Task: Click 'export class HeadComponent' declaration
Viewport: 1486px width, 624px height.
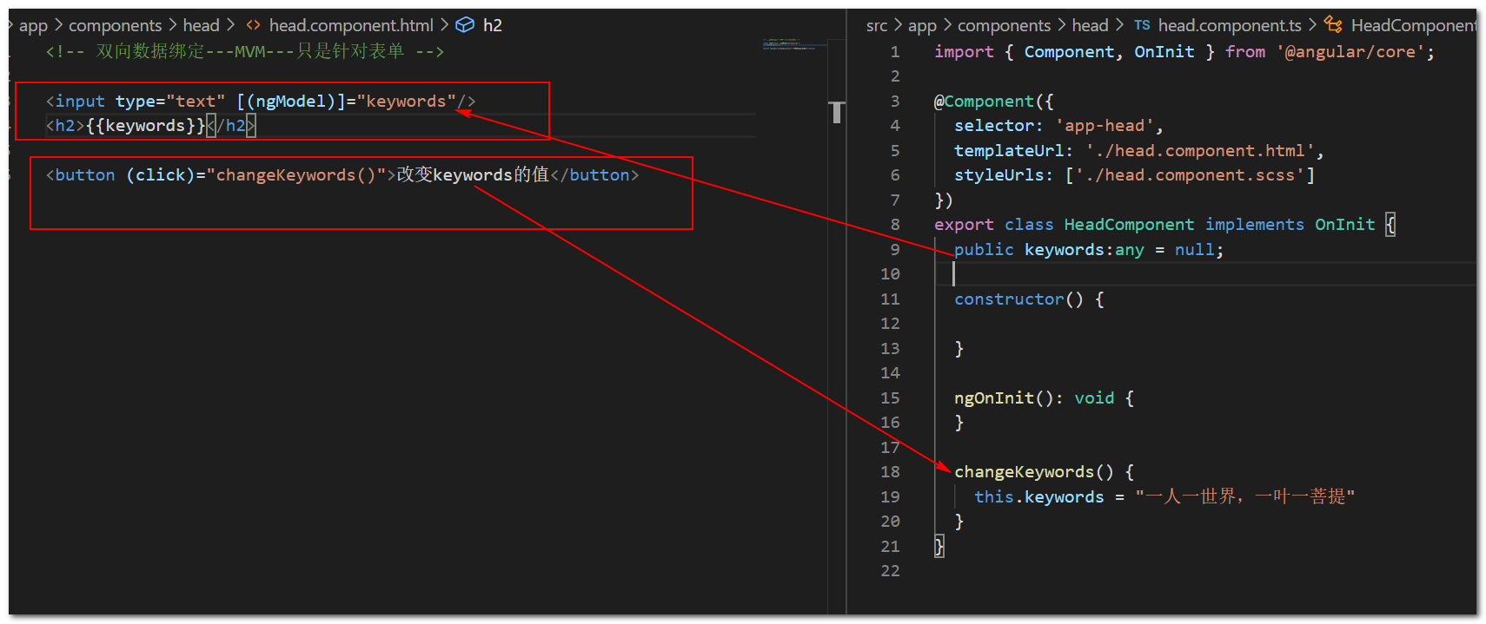Action: (1065, 225)
